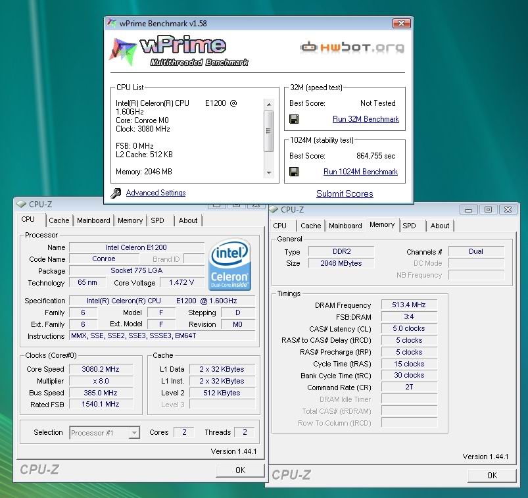Click the Core Speed value 3080.2 MHz
This screenshot has height=498, width=528.
click(x=101, y=369)
